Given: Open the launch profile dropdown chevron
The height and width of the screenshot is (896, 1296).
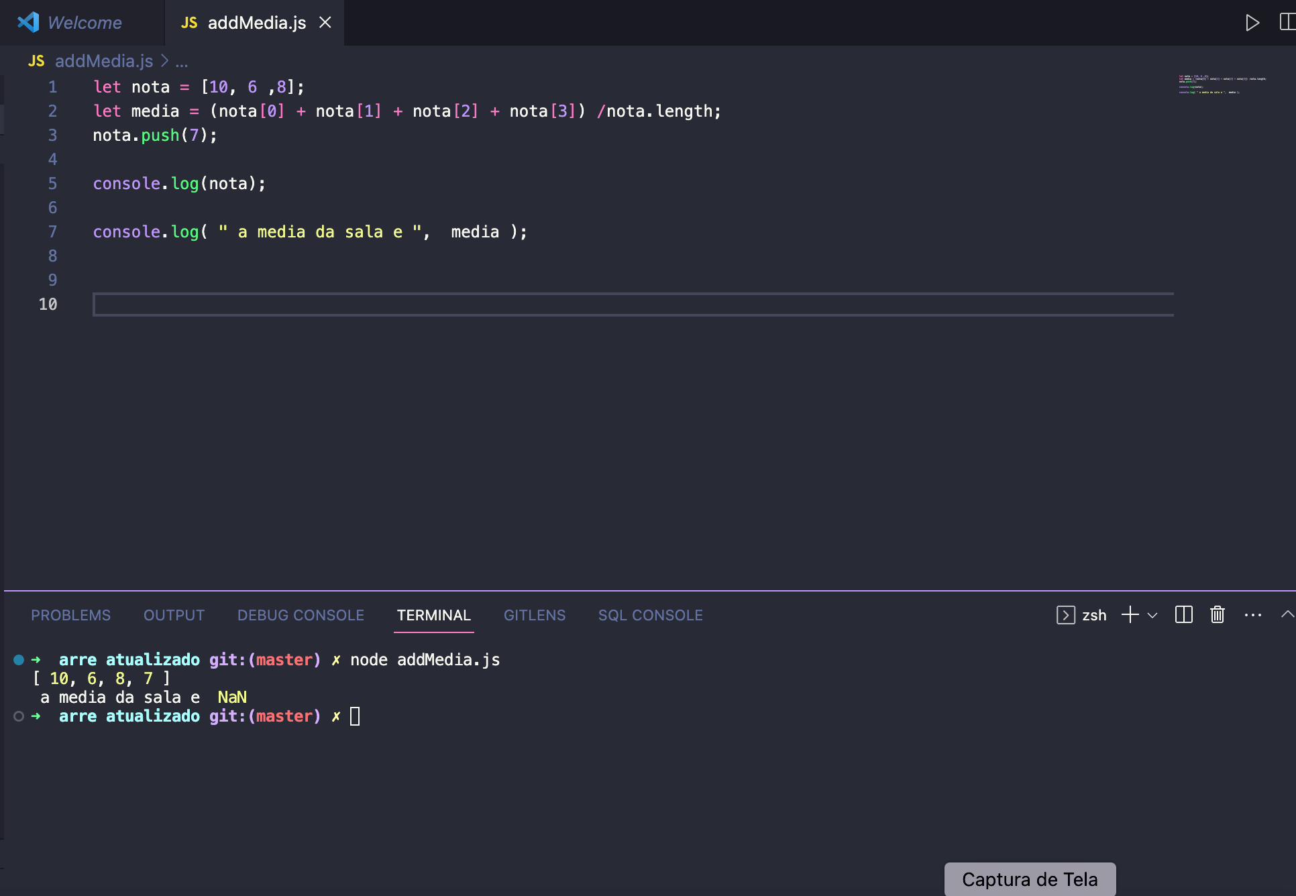Looking at the screenshot, I should (x=1152, y=615).
